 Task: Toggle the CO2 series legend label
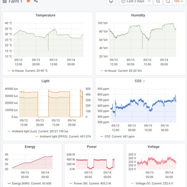click(108, 136)
